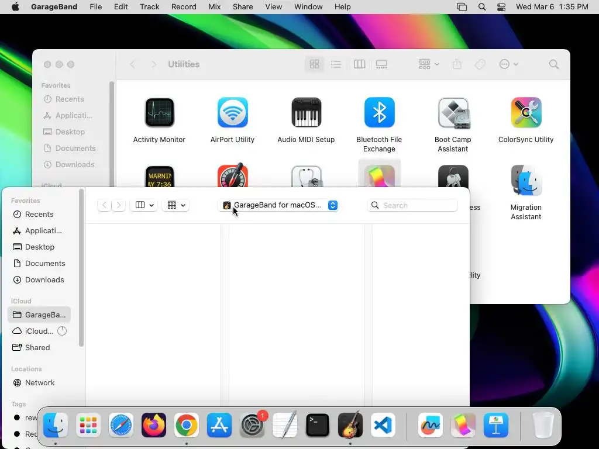Click the search icon in Utilities window
The width and height of the screenshot is (599, 449).
click(554, 64)
